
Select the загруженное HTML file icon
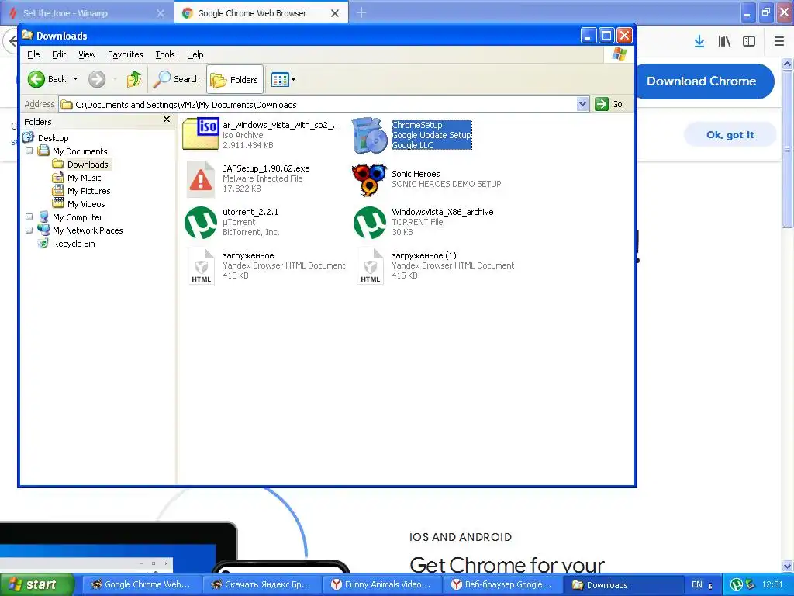(x=201, y=266)
